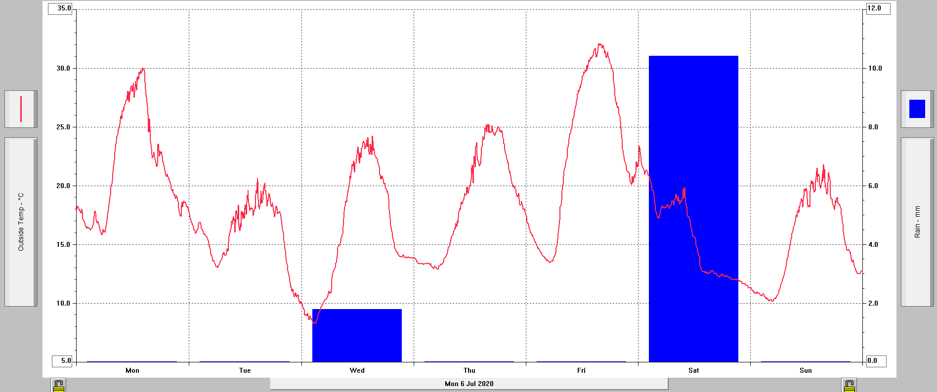Click the 30.0 temperature axis label
This screenshot has height=392, width=937.
pos(63,69)
